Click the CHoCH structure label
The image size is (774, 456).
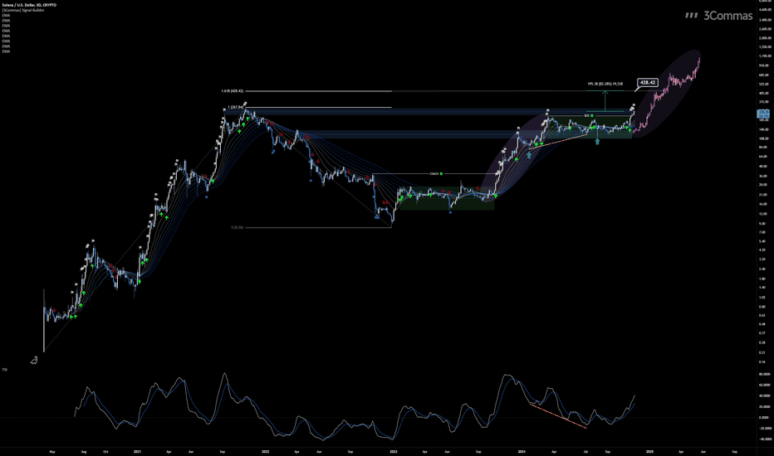tap(434, 173)
